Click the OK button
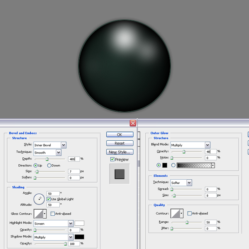The width and height of the screenshot is (249, 249). [120, 134]
